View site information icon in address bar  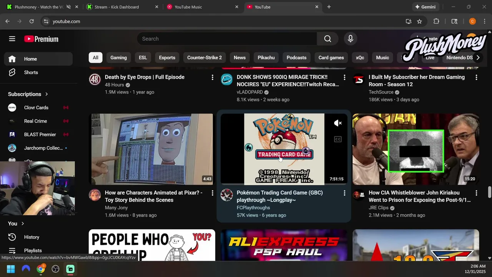coord(46,22)
